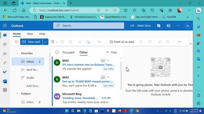The width and height of the screenshot is (204, 114).
Task: Switch to the View ribbon tab
Action: 30,34
